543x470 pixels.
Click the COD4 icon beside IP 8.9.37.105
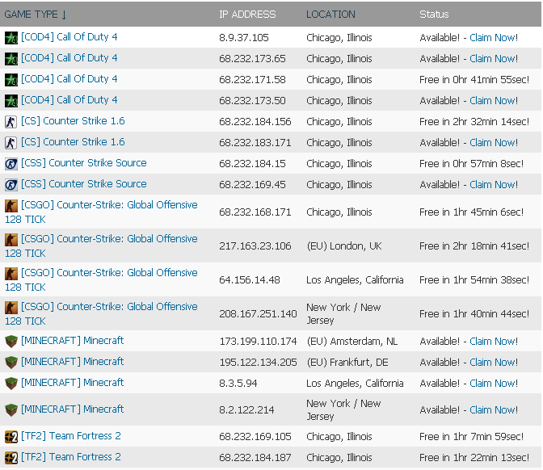pos(11,38)
